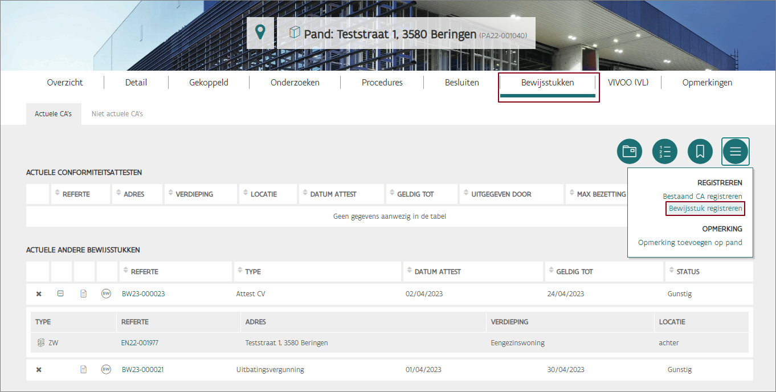The height and width of the screenshot is (392, 776).
Task: Open document icon for BW23-000021 row
Action: [83, 369]
